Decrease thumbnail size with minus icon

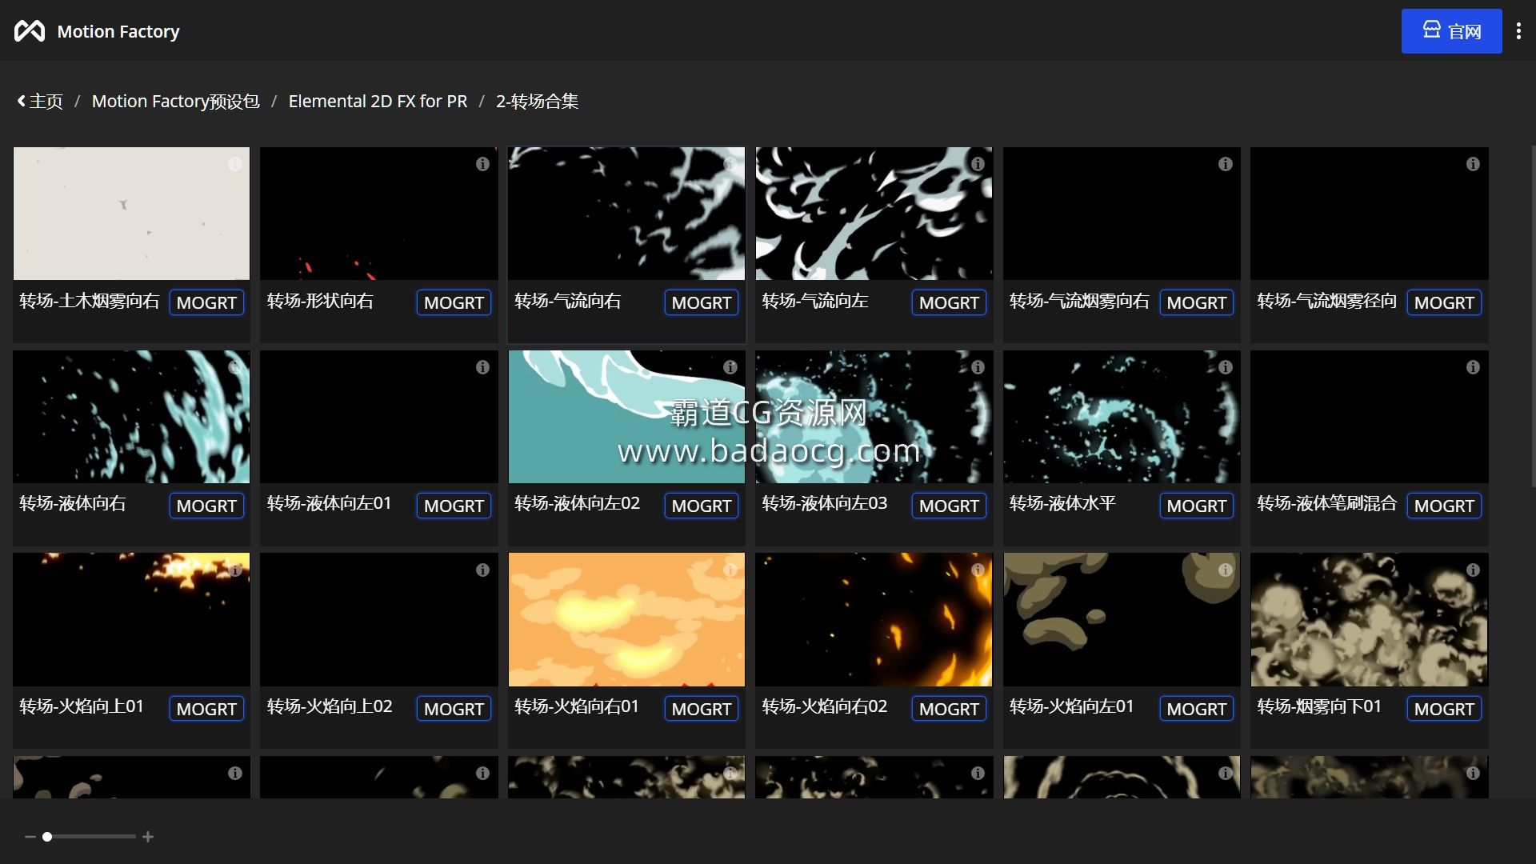[x=30, y=837]
